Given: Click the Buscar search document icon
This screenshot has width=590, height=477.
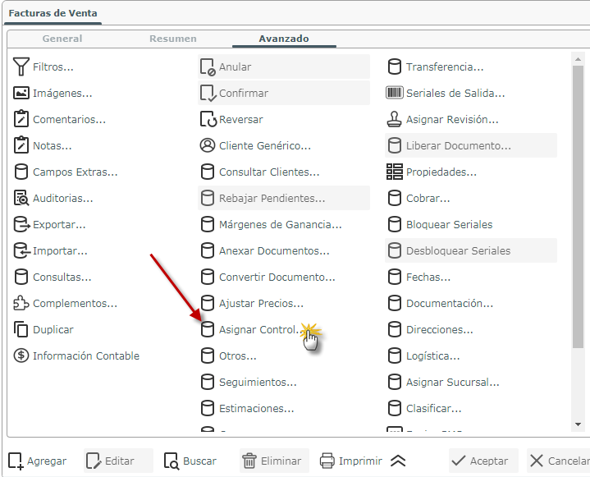Looking at the screenshot, I should (172, 461).
